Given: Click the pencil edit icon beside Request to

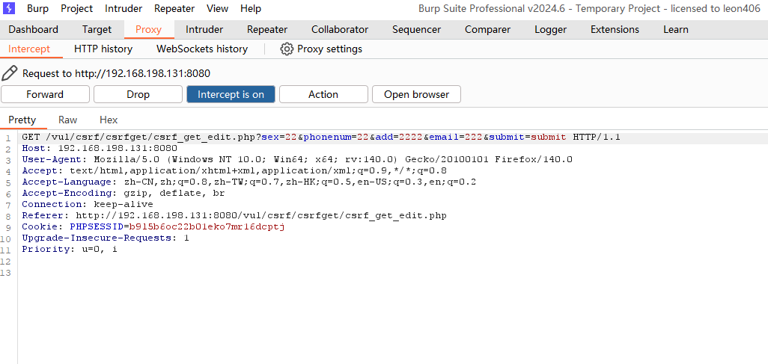Looking at the screenshot, I should click(x=10, y=73).
